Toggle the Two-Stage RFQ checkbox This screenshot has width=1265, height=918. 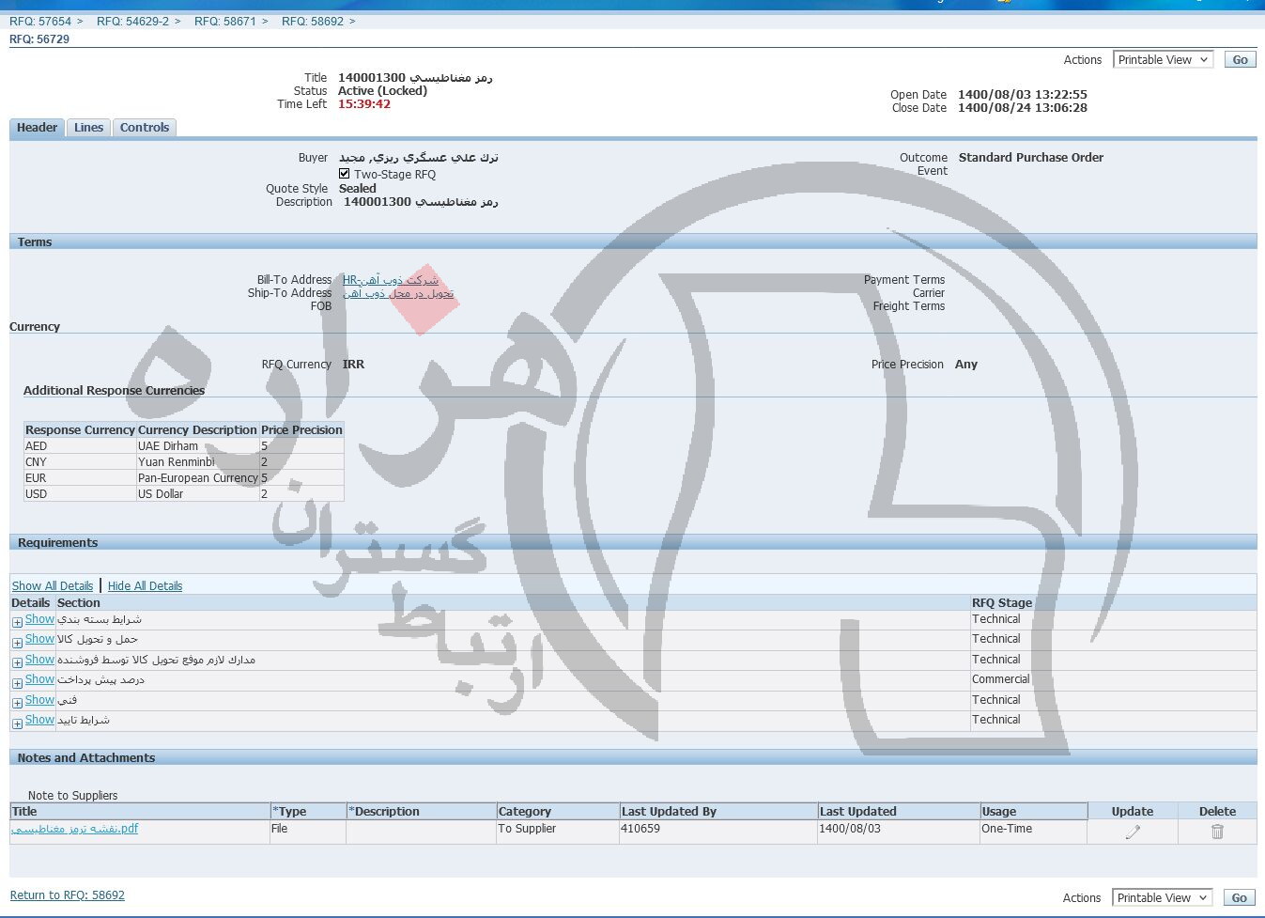tap(345, 174)
